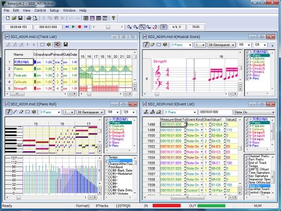Click the red Record button

point(80,27)
